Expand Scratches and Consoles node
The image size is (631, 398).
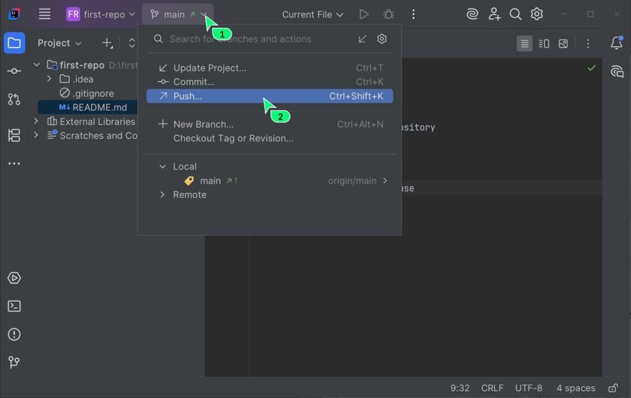point(36,135)
